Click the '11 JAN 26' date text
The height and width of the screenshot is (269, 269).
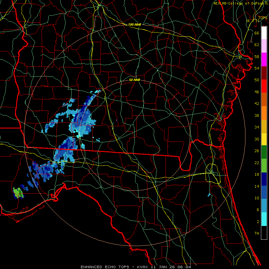(x=163, y=267)
